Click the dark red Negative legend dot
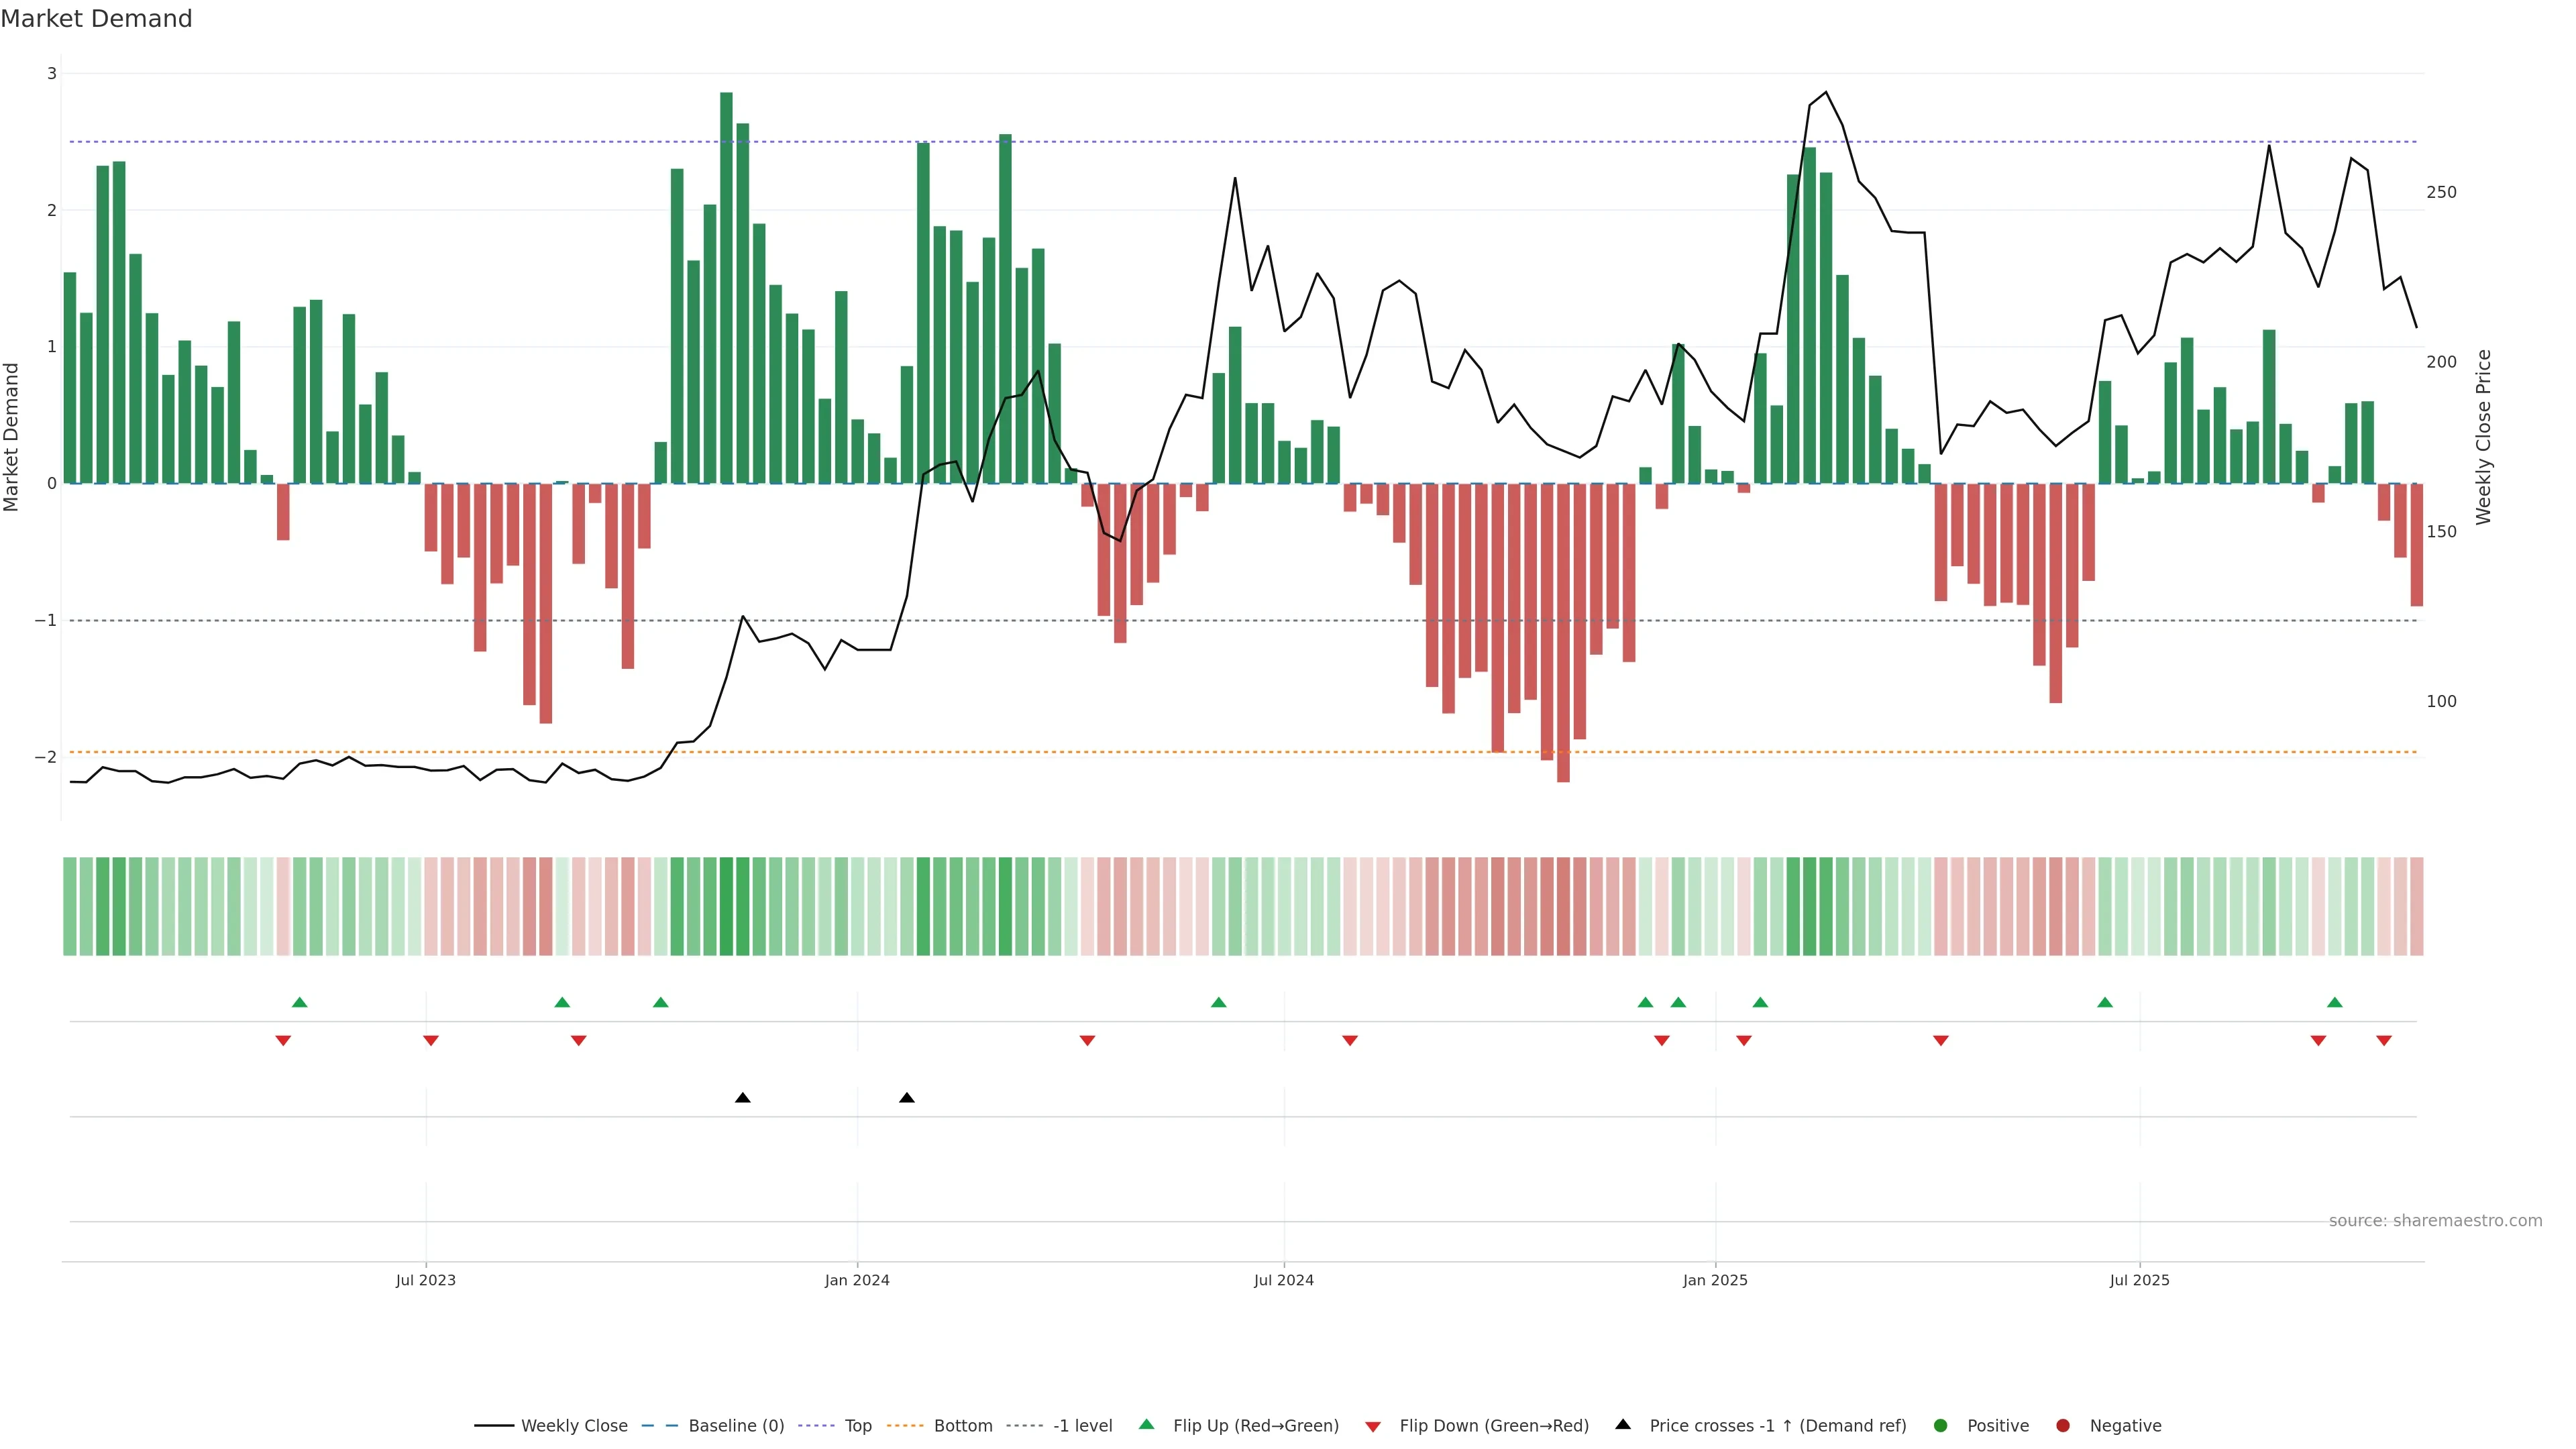The width and height of the screenshot is (2576, 1449). (x=2063, y=1425)
